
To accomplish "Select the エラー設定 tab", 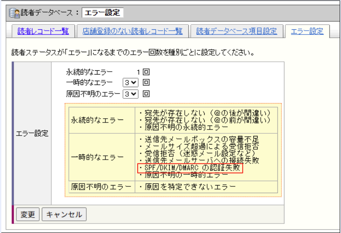I will click(x=307, y=31).
